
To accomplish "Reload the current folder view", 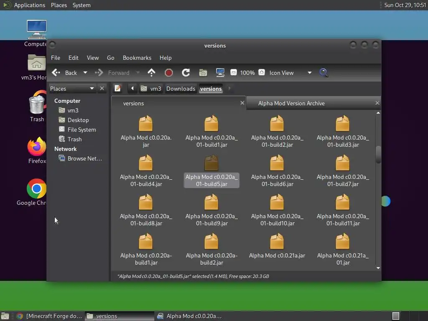I will point(186,73).
